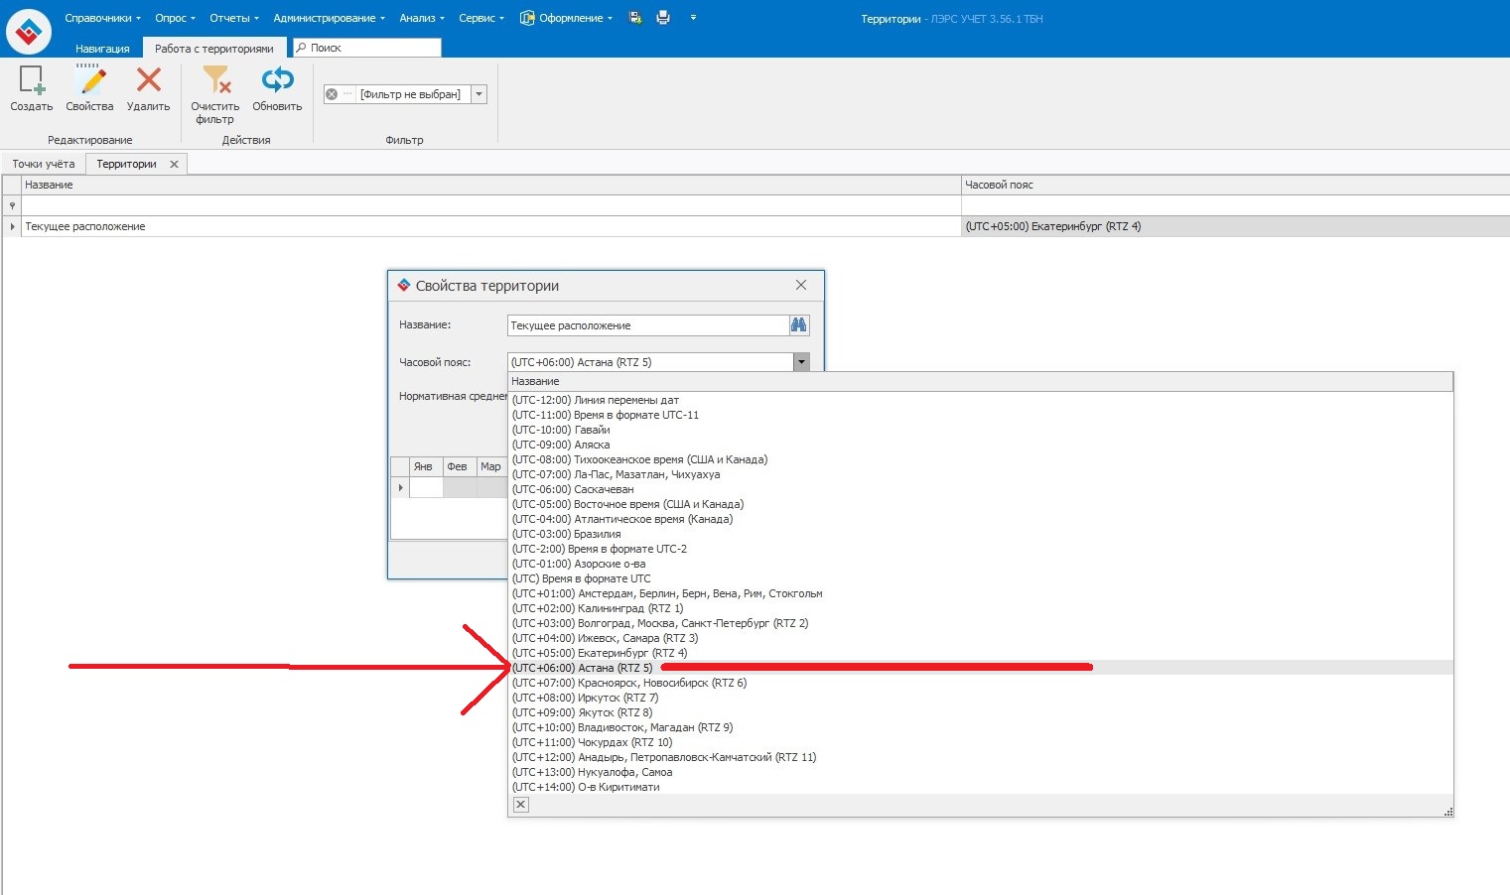The width and height of the screenshot is (1510, 895).
Task: Click clear-filter circle icon beside Фильтр не выбран
Action: coord(332,94)
